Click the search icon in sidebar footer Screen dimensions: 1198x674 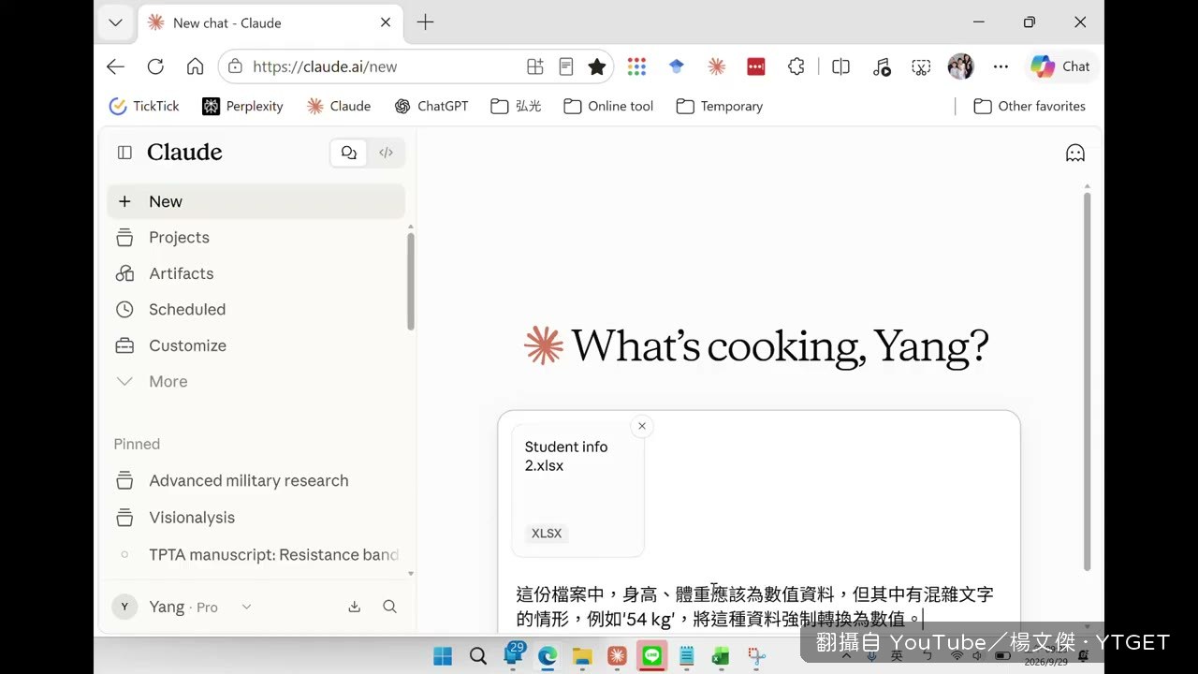pyautogui.click(x=390, y=607)
